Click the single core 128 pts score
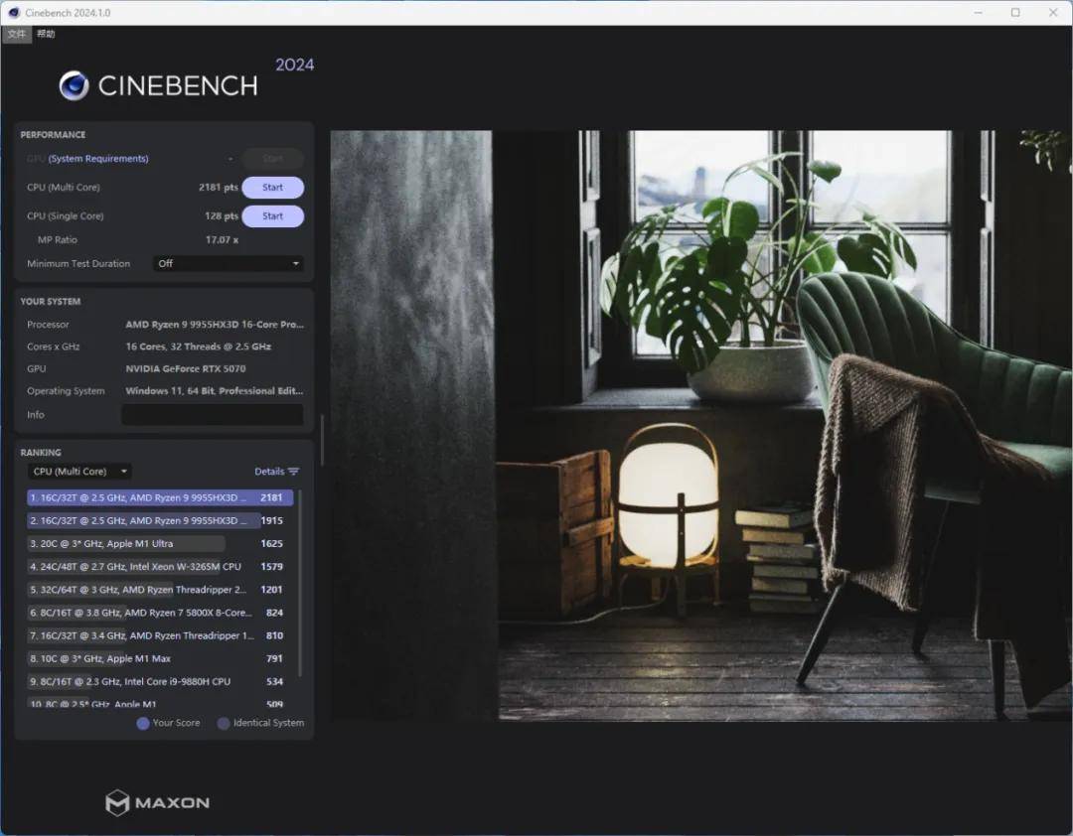 click(222, 216)
